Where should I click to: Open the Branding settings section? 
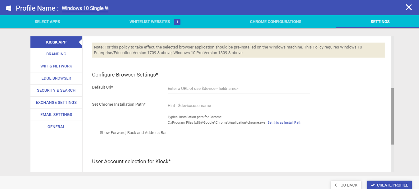point(56,54)
